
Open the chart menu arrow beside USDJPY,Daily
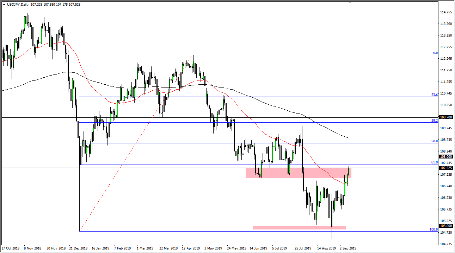(x=4, y=5)
